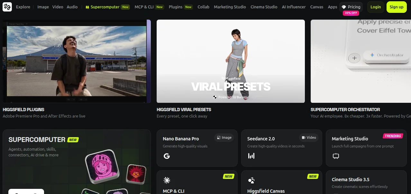Image resolution: width=411 pixels, height=194 pixels.
Task: Click the Login button
Action: click(x=376, y=7)
